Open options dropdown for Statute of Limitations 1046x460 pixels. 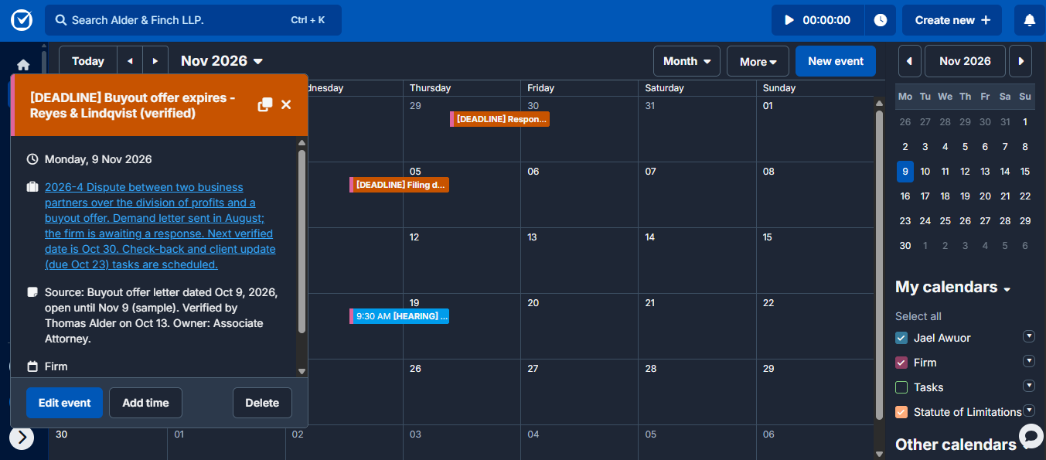[1029, 411]
